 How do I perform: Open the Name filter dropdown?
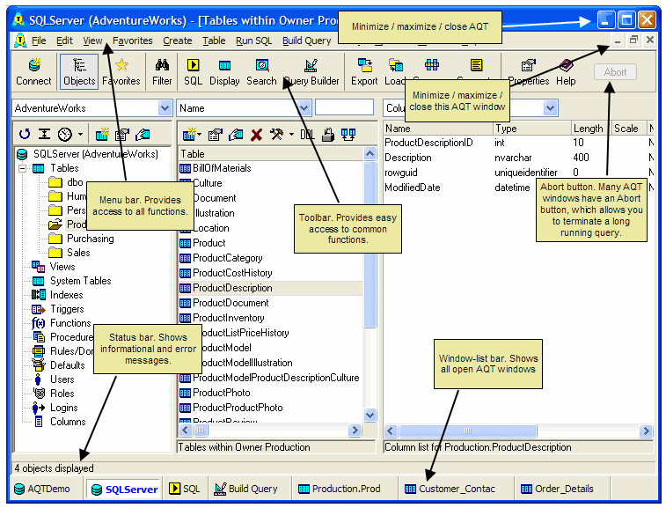click(x=304, y=108)
